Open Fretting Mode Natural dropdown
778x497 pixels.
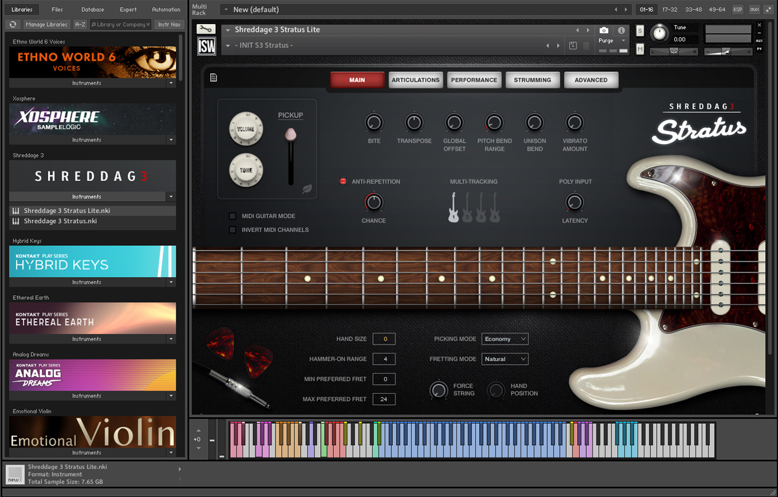coord(505,359)
